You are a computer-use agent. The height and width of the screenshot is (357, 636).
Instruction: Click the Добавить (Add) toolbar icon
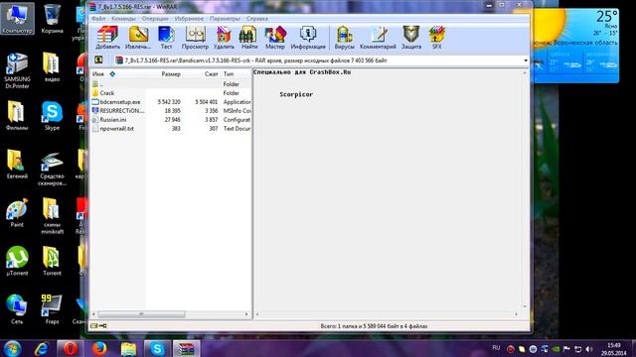107,38
